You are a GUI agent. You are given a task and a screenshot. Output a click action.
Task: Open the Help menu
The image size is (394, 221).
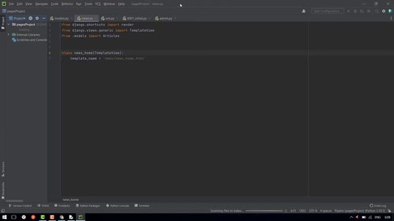tap(121, 4)
